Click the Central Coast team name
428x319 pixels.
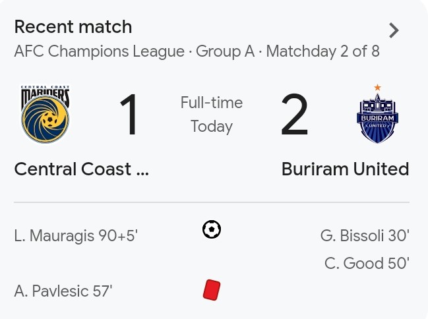point(82,169)
